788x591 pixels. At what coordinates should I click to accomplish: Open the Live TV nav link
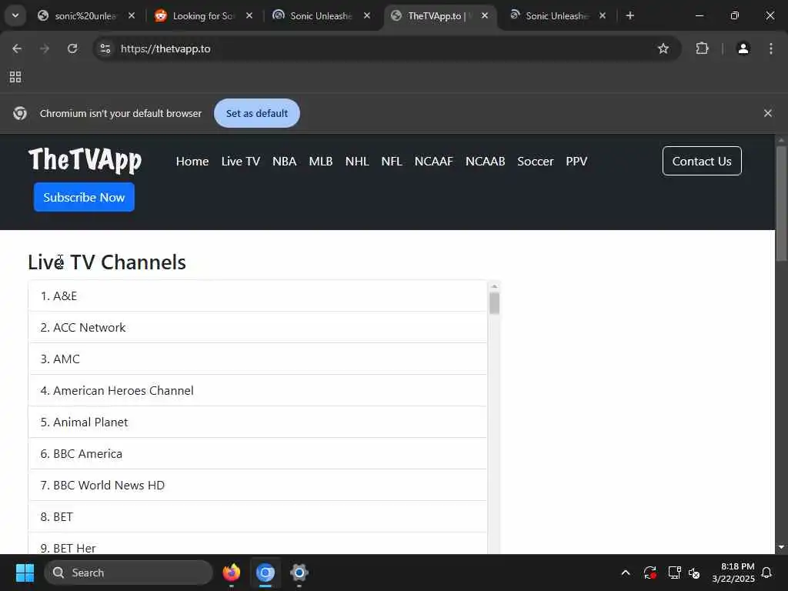[241, 162]
